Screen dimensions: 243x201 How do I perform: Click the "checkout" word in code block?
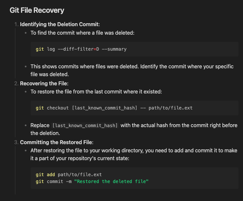coord(58,108)
